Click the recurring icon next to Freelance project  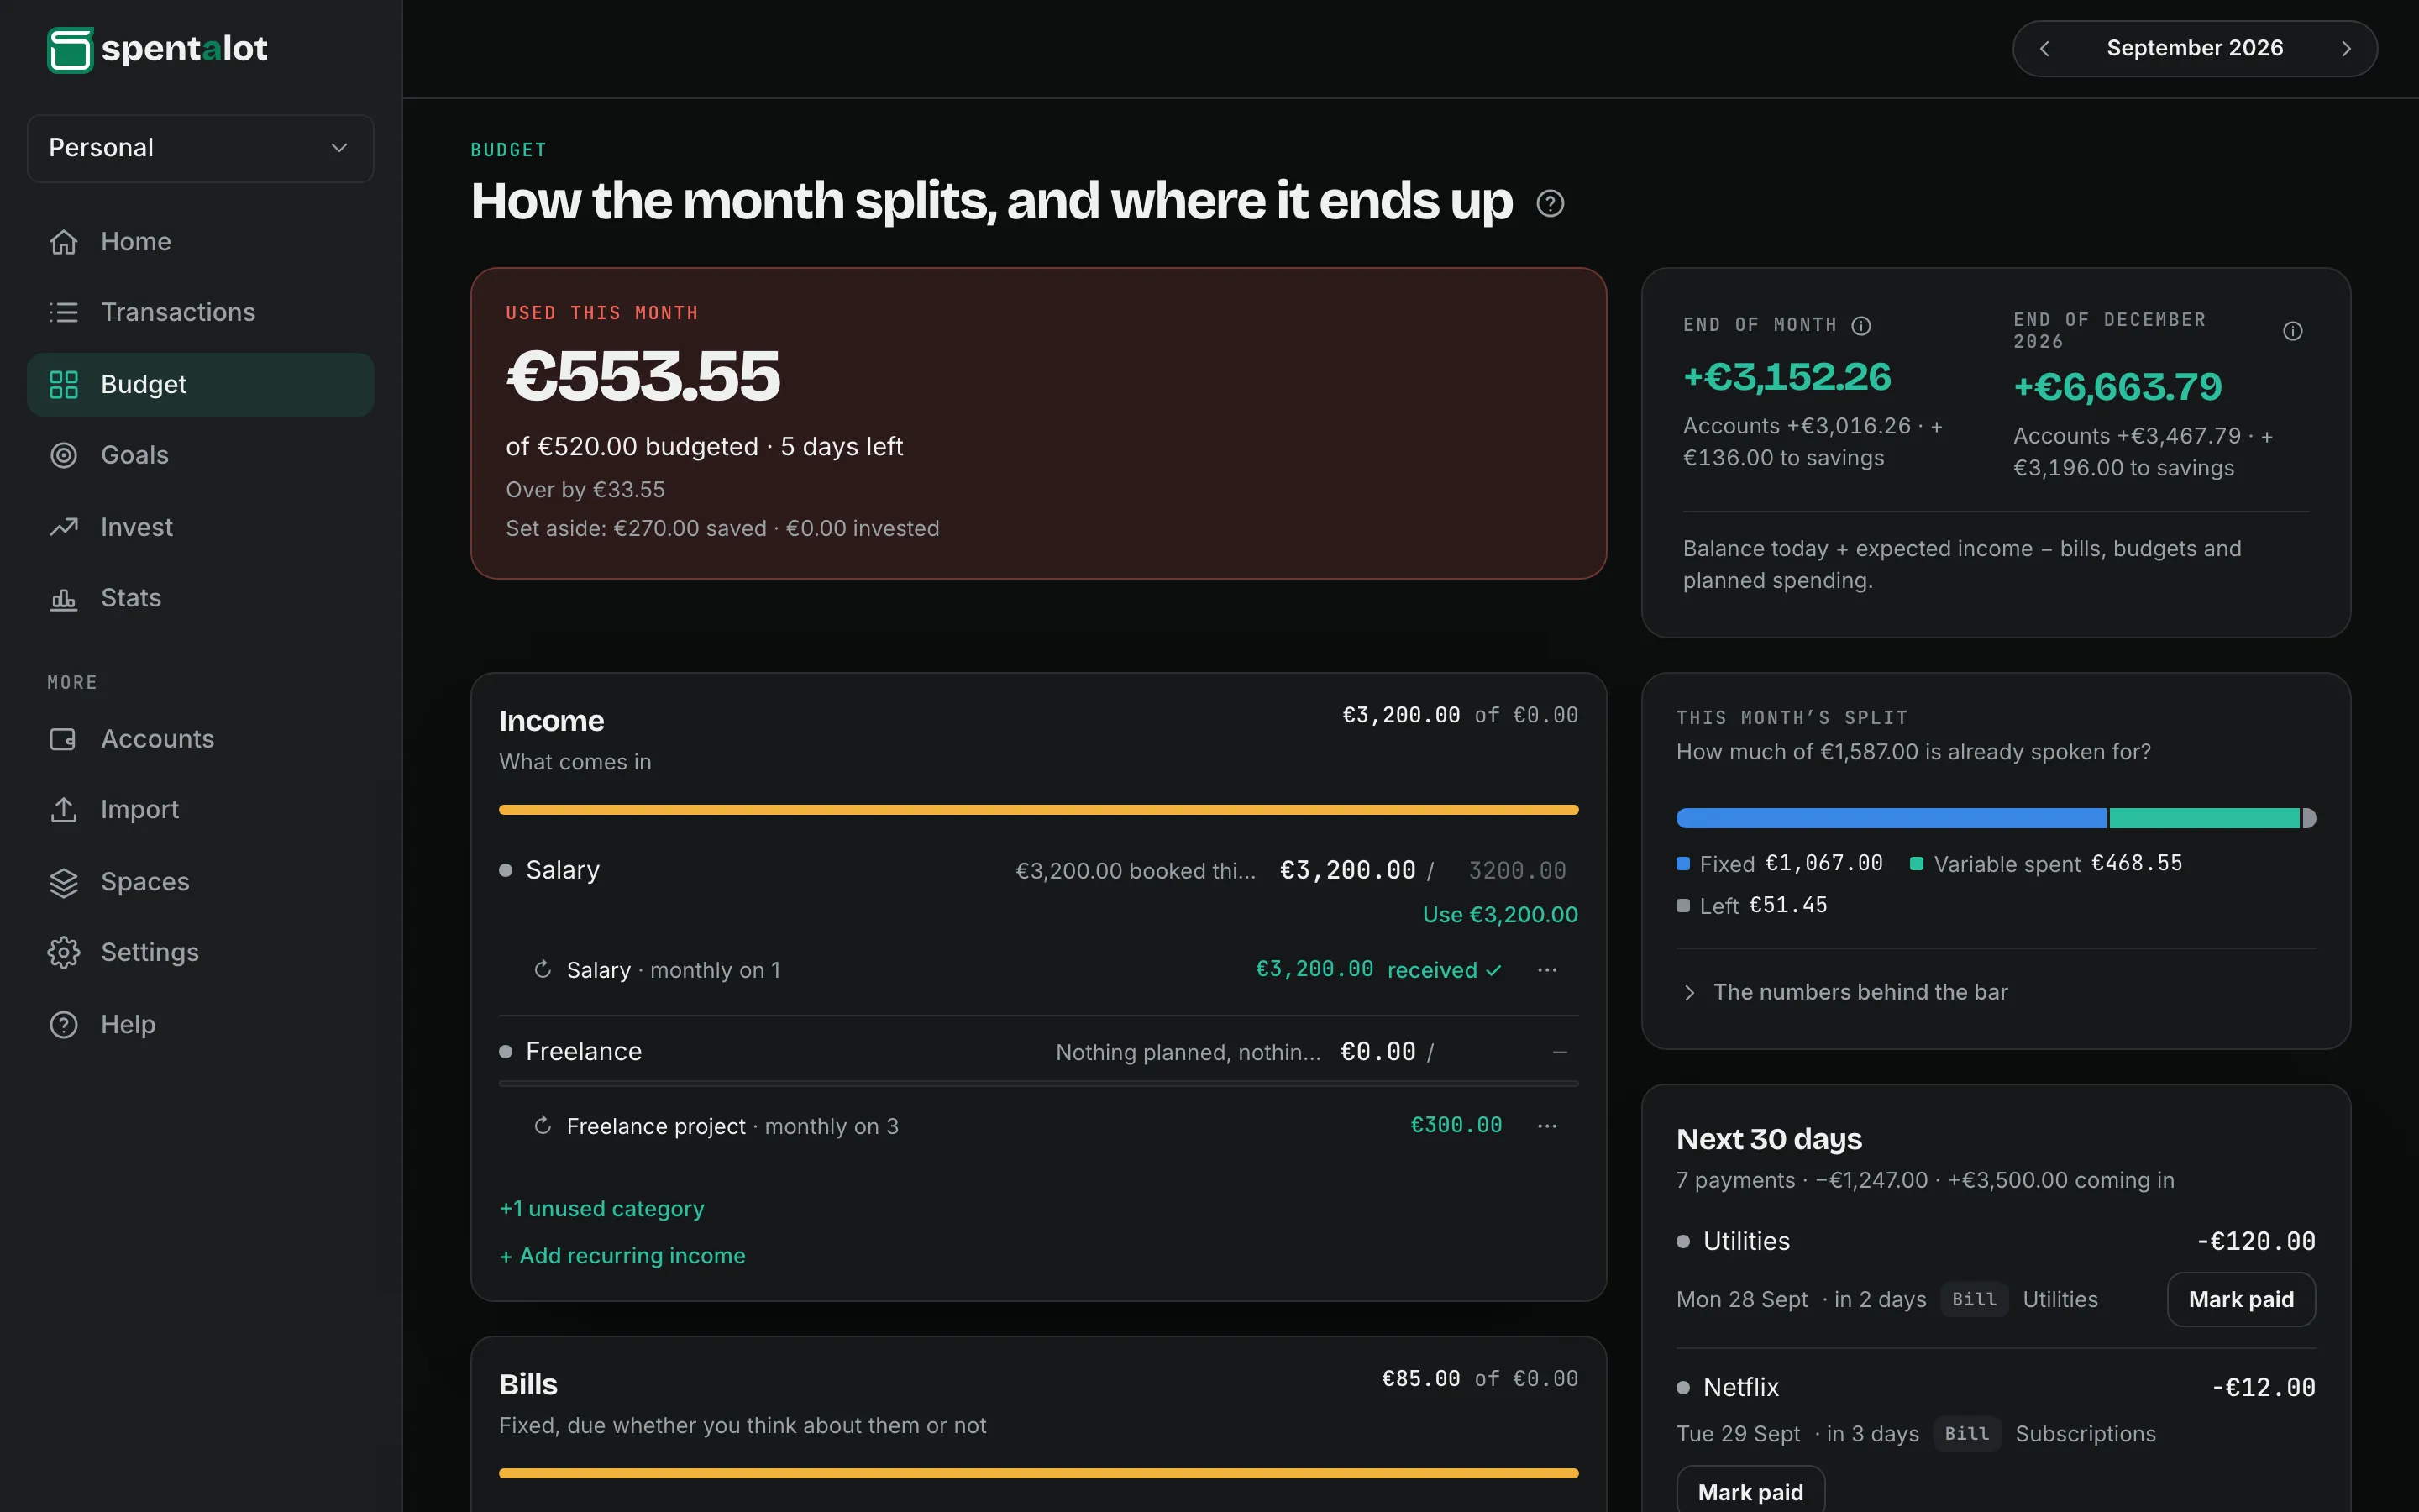pos(543,1125)
